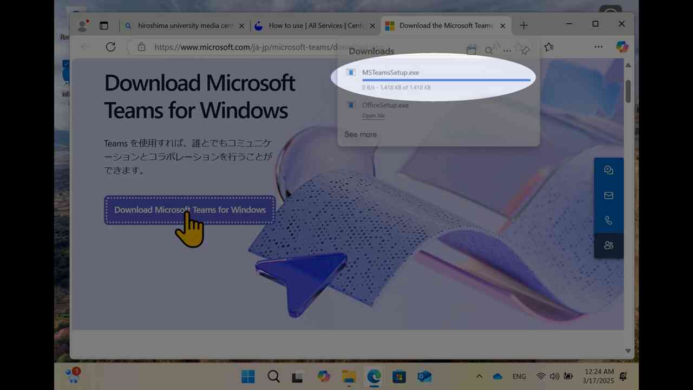
Task: Open OneDrive cloud tray icon
Action: click(498, 376)
